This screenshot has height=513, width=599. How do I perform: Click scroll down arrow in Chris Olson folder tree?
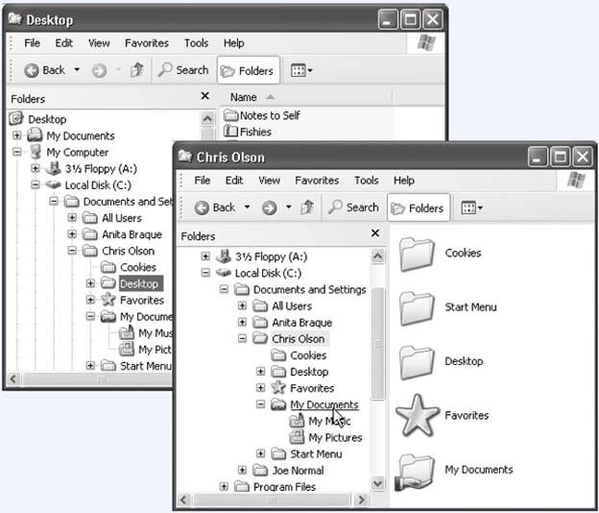[377, 484]
